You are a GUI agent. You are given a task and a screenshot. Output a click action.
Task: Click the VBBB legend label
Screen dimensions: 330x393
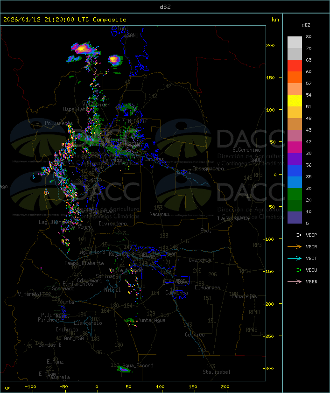[x=311, y=282]
